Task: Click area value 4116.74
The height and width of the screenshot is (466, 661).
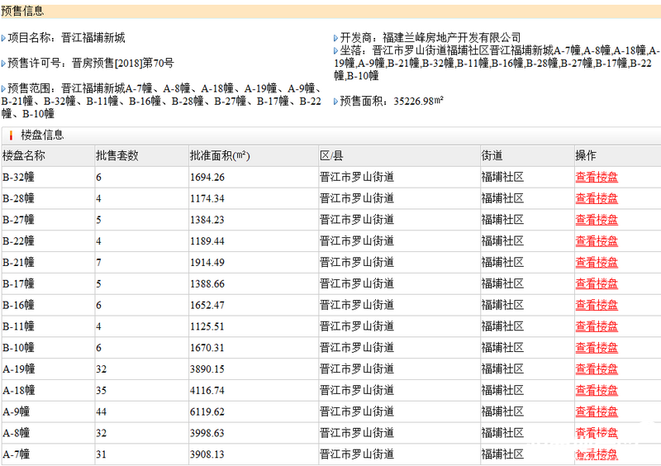Action: (207, 391)
